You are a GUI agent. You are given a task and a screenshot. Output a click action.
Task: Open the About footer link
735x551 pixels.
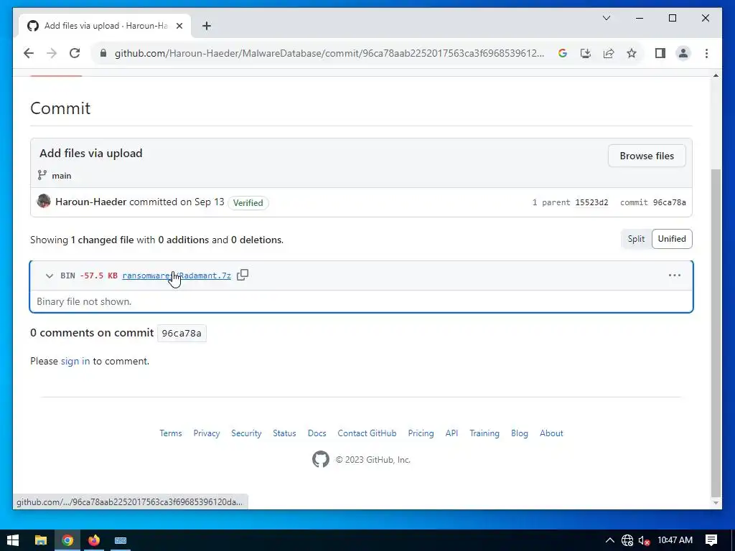coord(551,433)
